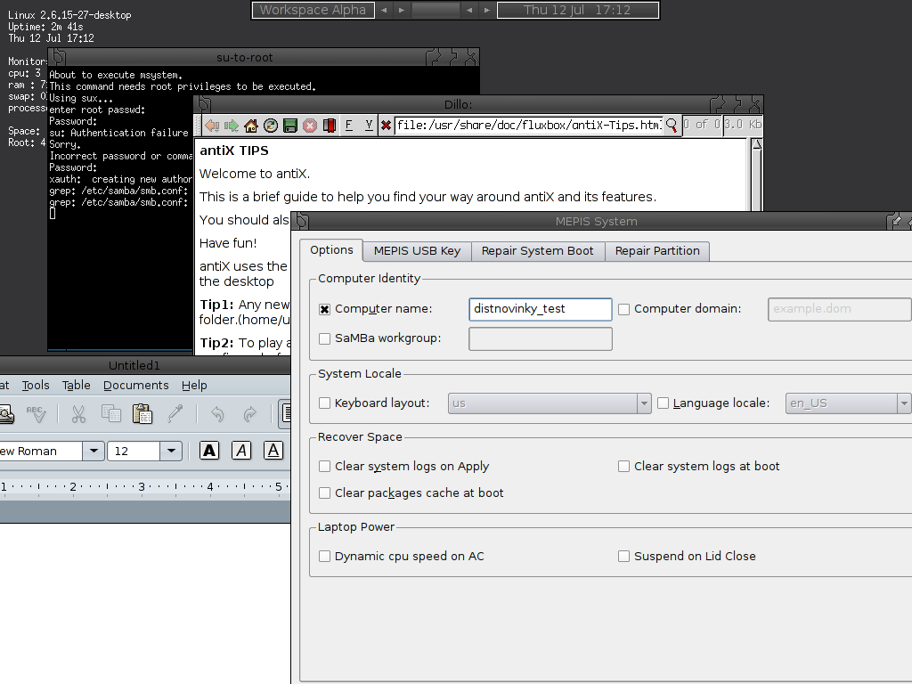Toggle underline A in Untitled1

273,451
